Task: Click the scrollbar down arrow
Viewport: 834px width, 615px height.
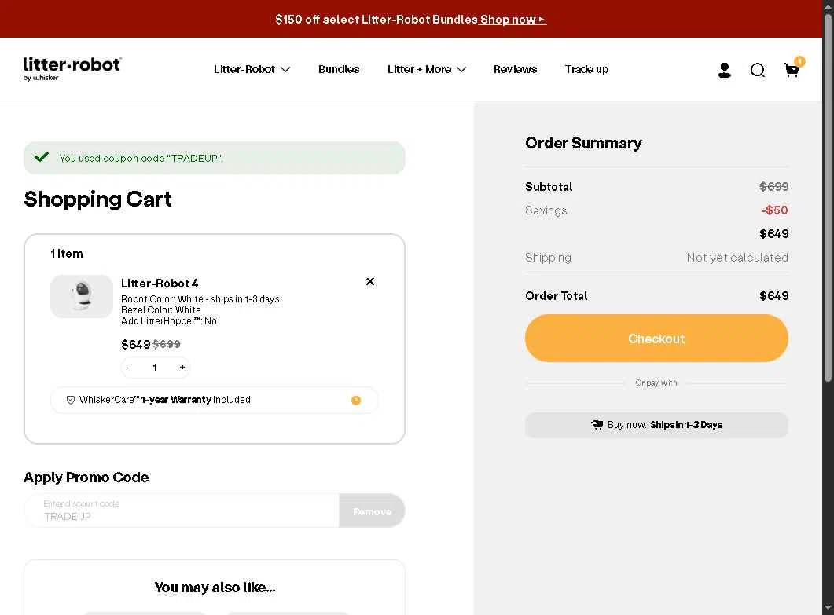Action: (828, 608)
